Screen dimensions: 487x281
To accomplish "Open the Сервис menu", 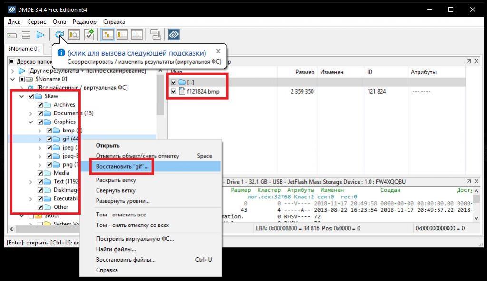I will pyautogui.click(x=37, y=22).
